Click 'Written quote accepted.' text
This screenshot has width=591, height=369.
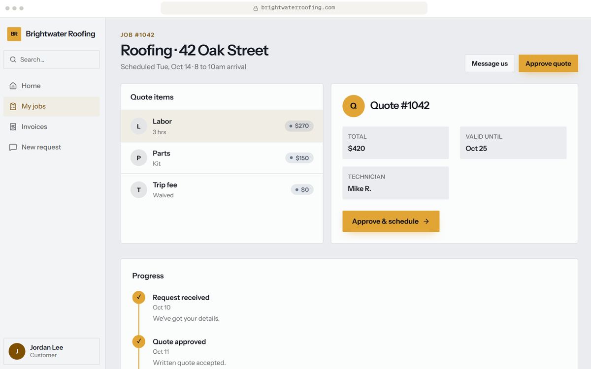pos(189,363)
